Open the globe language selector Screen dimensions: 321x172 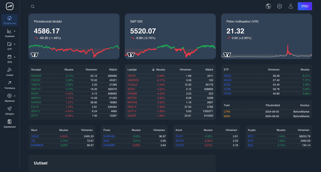pyautogui.click(x=268, y=6)
